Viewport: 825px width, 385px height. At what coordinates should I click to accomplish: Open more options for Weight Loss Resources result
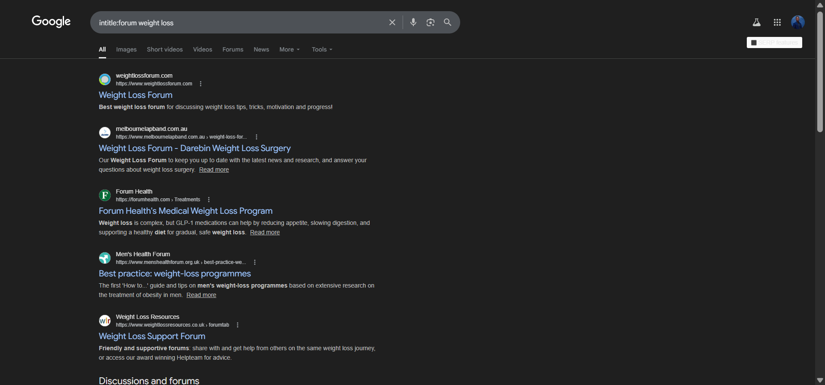(x=238, y=325)
